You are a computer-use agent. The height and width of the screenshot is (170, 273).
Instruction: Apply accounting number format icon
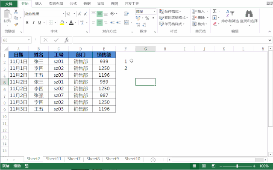click(x=138, y=18)
